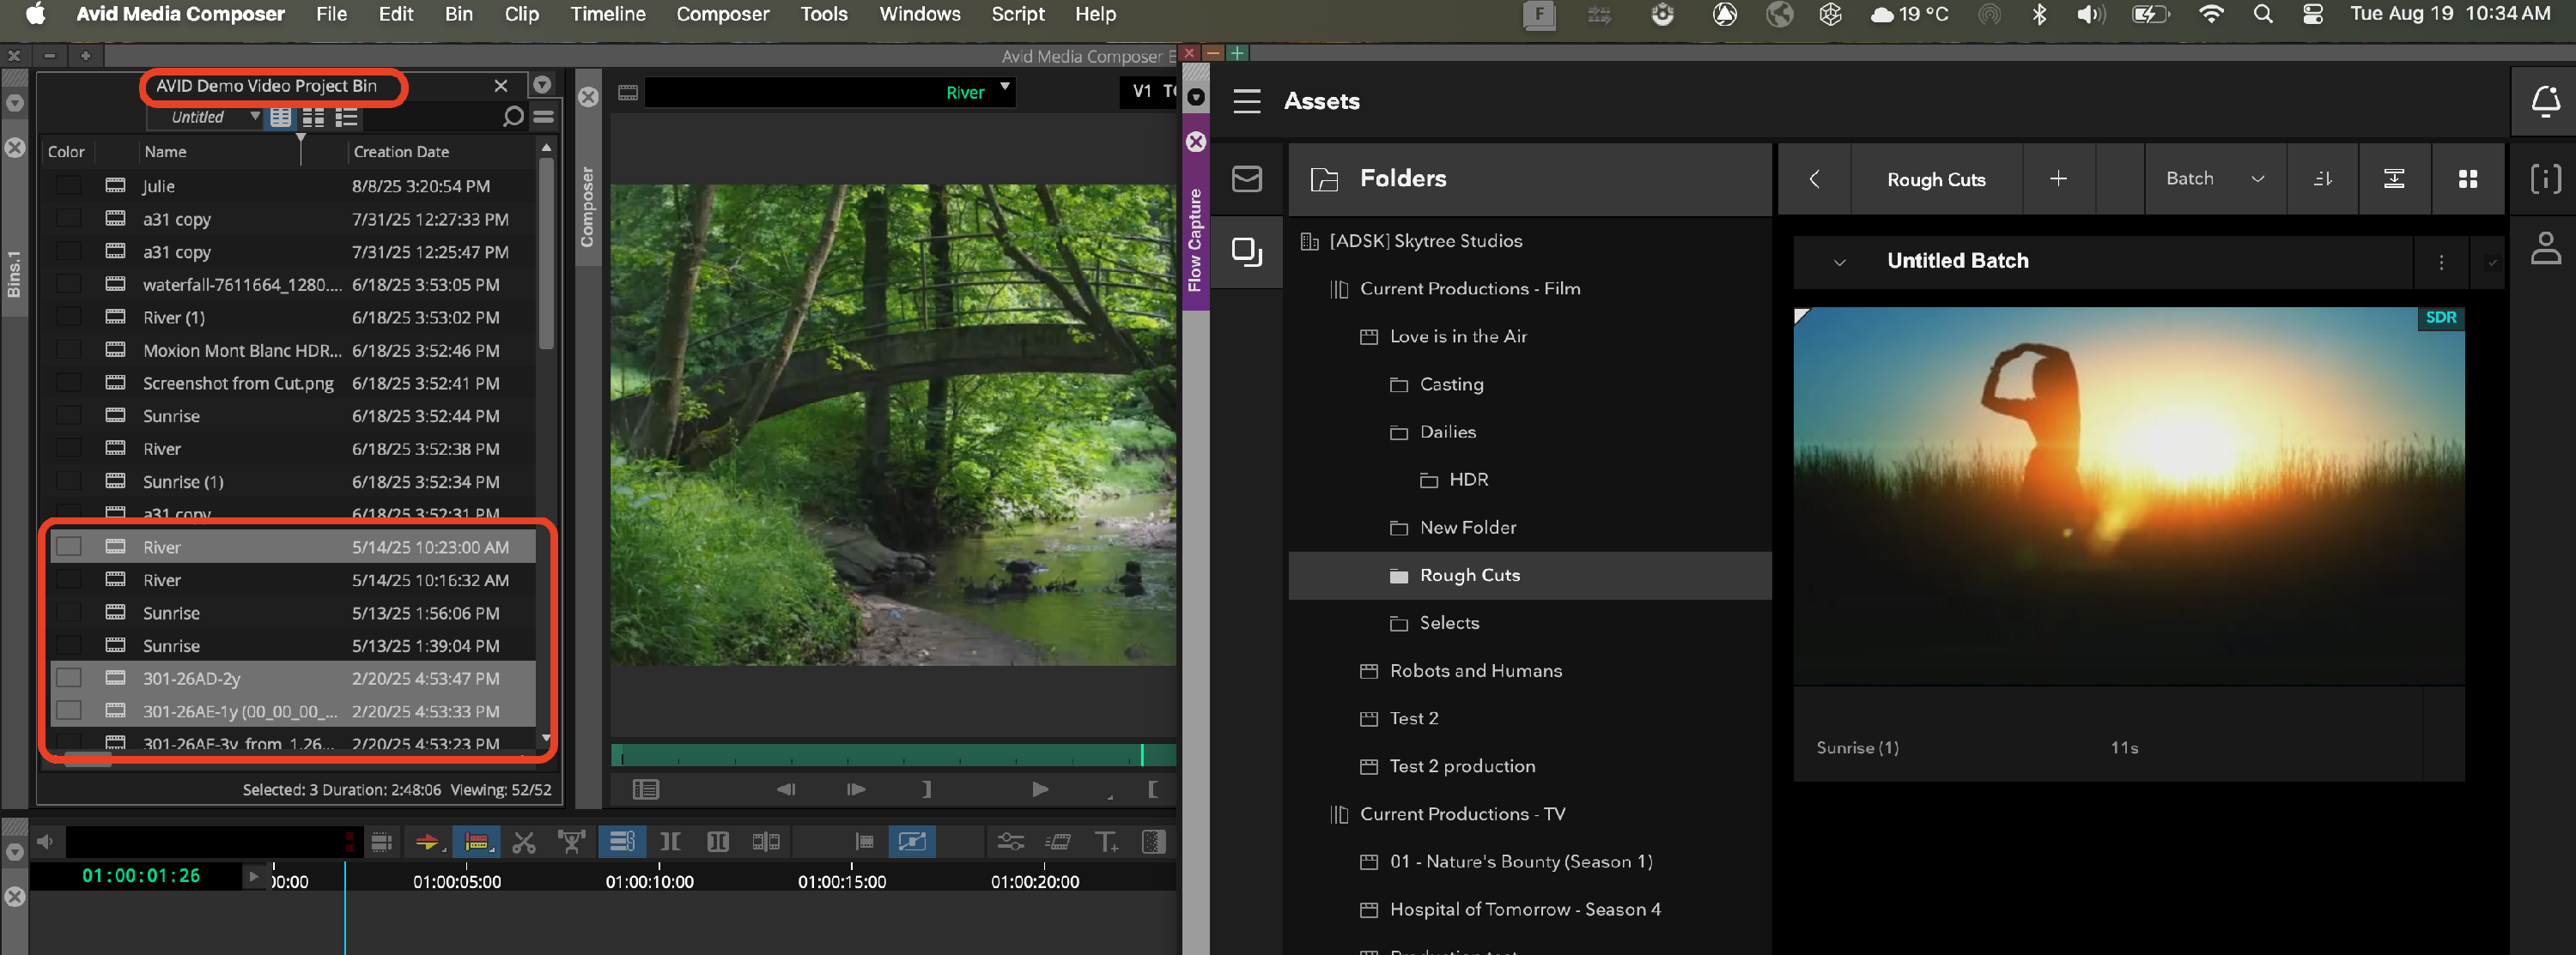
Task: Select the Assets stack icon in sidebar
Action: [x=1246, y=251]
